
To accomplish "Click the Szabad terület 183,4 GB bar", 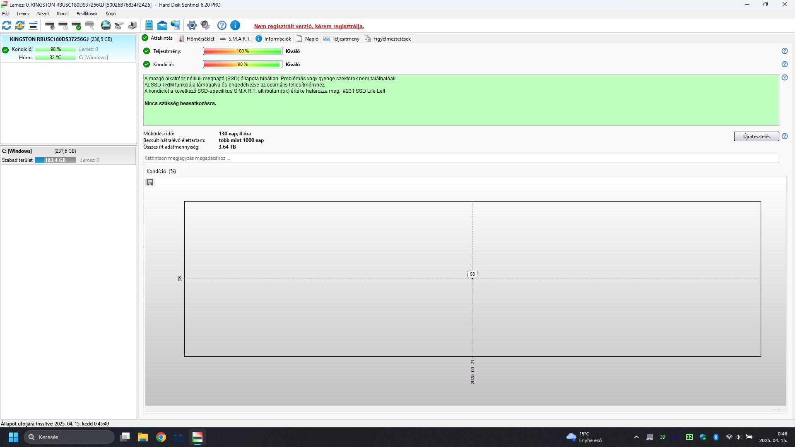I will coord(55,160).
